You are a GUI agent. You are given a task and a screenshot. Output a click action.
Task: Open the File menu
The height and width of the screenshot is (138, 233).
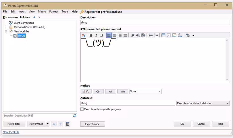point(5,12)
